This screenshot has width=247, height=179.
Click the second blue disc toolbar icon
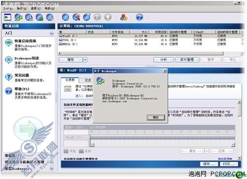tap(29, 17)
